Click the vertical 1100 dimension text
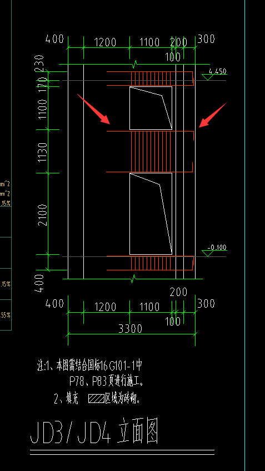Screen dimensions: 265x471 [x=42, y=109]
